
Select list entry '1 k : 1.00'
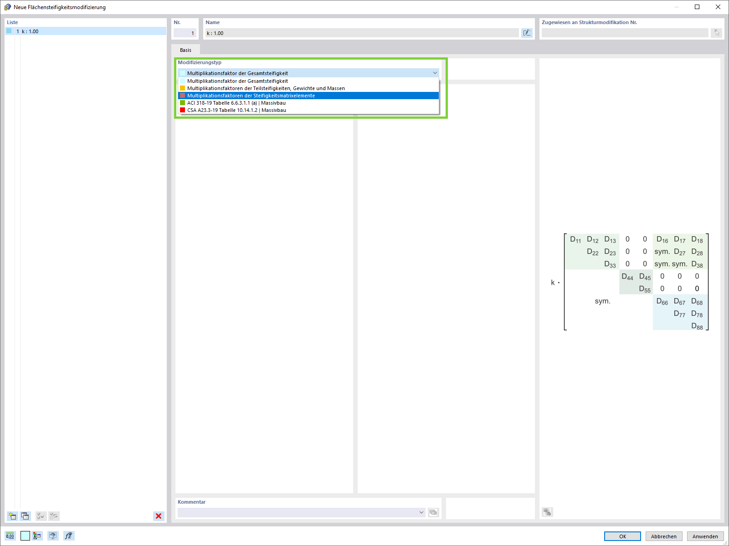(86, 31)
